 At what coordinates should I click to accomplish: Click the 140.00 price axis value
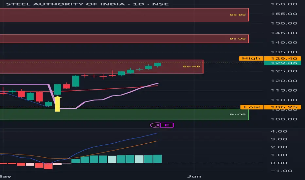[284, 43]
